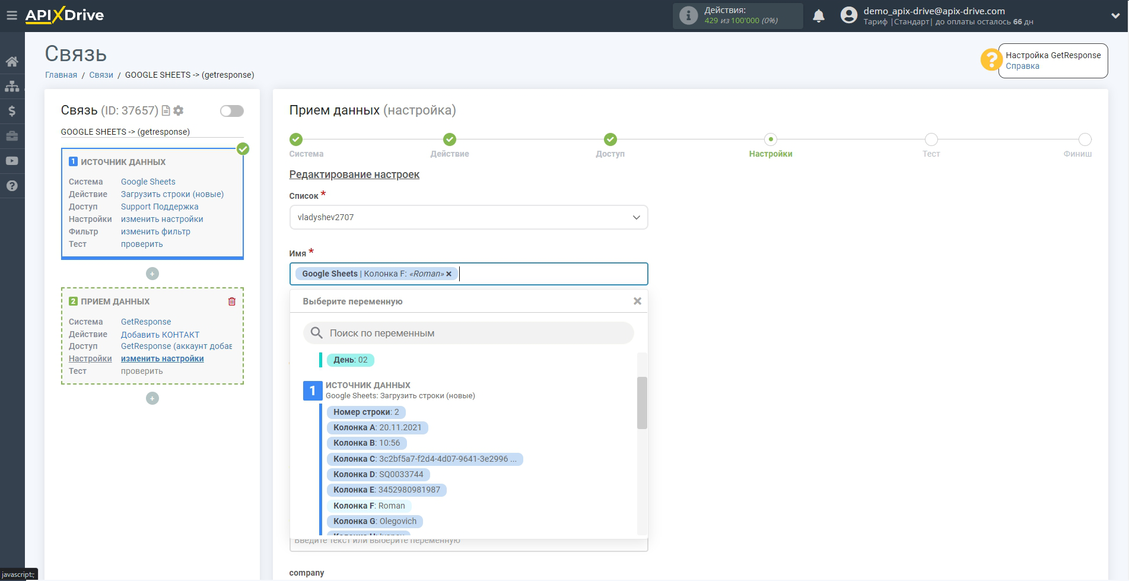The height and width of the screenshot is (581, 1129).
Task: Select variable Колонка A: 20.11.2021
Action: (377, 427)
